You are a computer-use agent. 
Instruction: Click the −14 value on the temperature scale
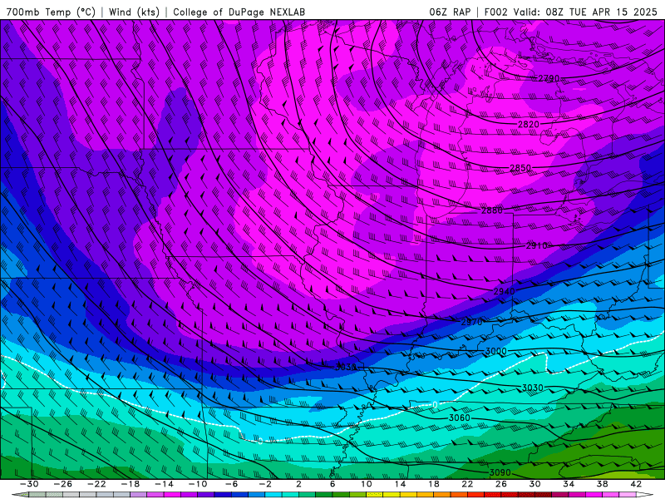click(164, 484)
